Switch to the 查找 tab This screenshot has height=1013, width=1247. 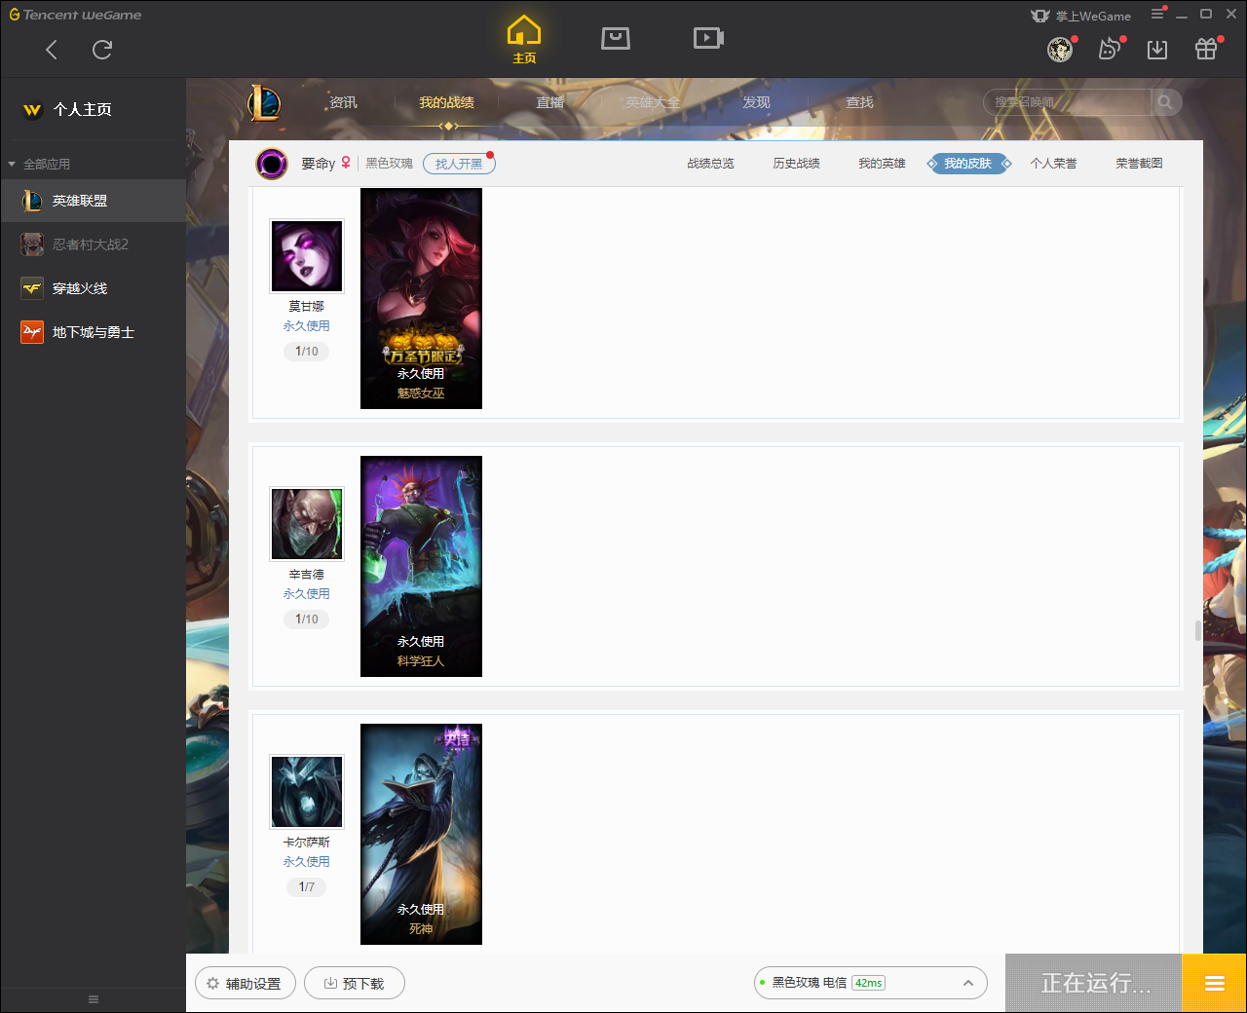pyautogui.click(x=859, y=102)
